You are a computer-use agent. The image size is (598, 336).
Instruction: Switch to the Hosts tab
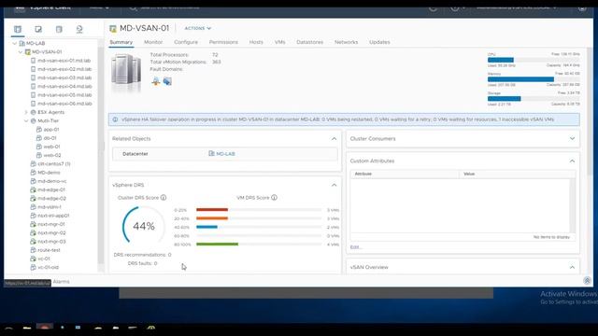click(256, 42)
